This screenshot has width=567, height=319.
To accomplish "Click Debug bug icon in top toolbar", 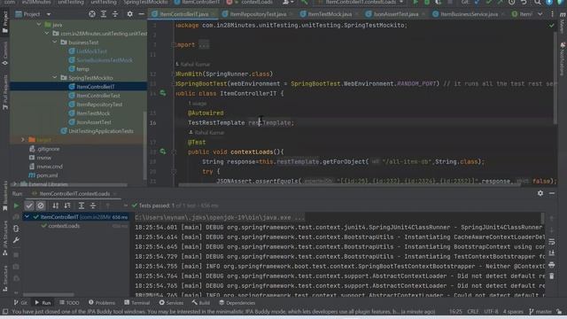I will tap(427, 2).
